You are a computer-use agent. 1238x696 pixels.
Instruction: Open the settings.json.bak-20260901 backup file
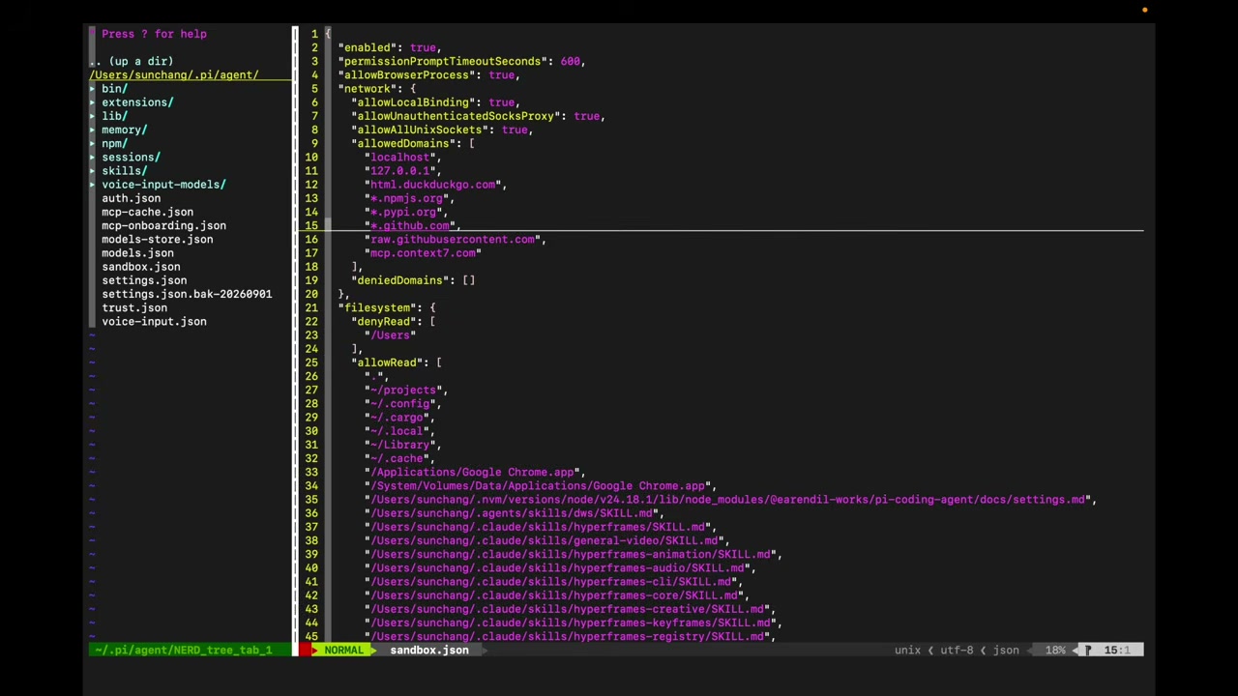coord(187,294)
